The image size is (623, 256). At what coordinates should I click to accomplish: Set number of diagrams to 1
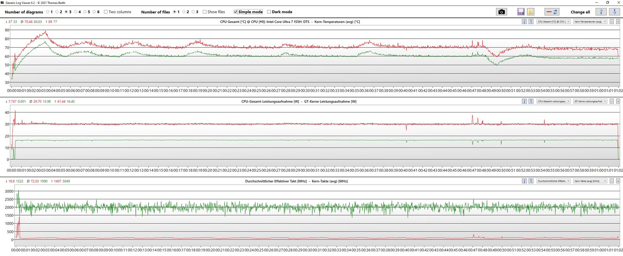48,12
